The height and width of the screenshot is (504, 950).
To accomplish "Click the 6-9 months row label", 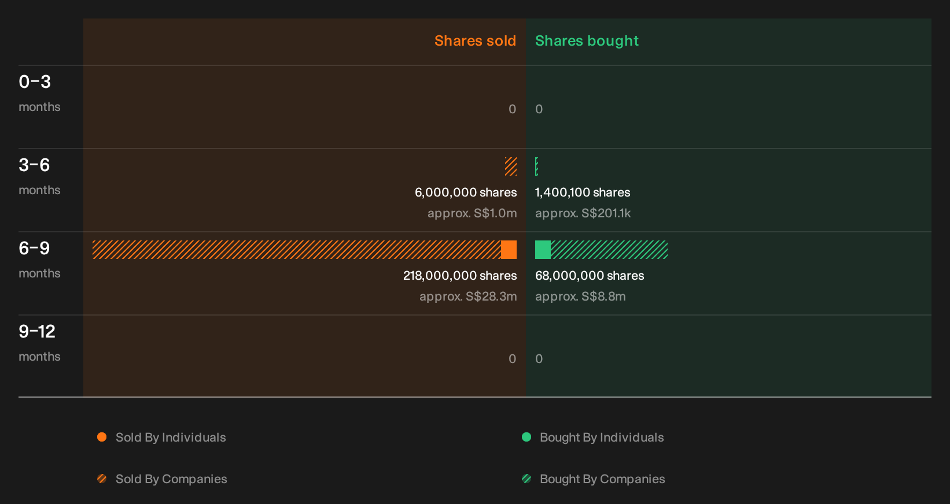I will coord(39,260).
